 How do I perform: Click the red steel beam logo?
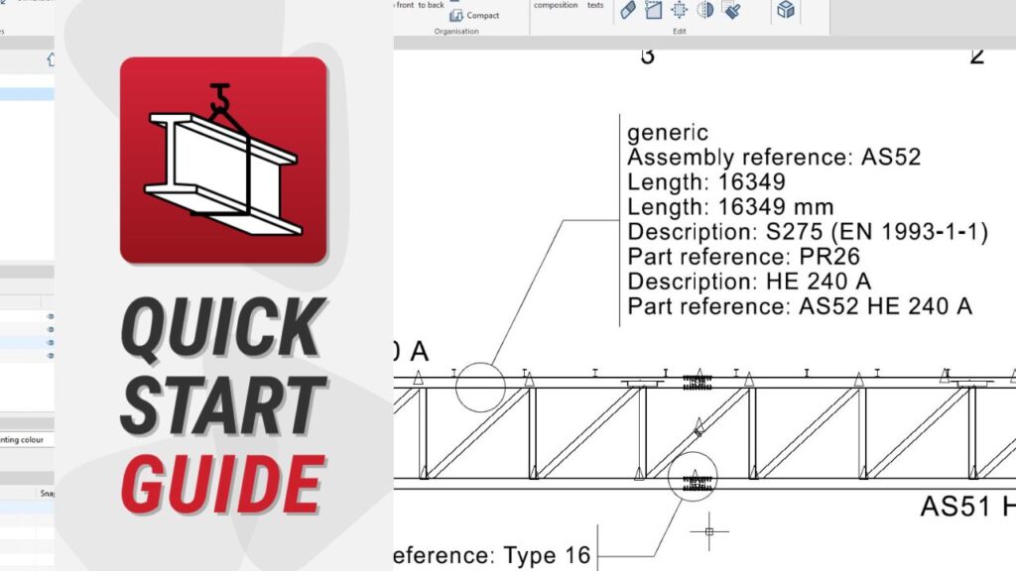[223, 160]
